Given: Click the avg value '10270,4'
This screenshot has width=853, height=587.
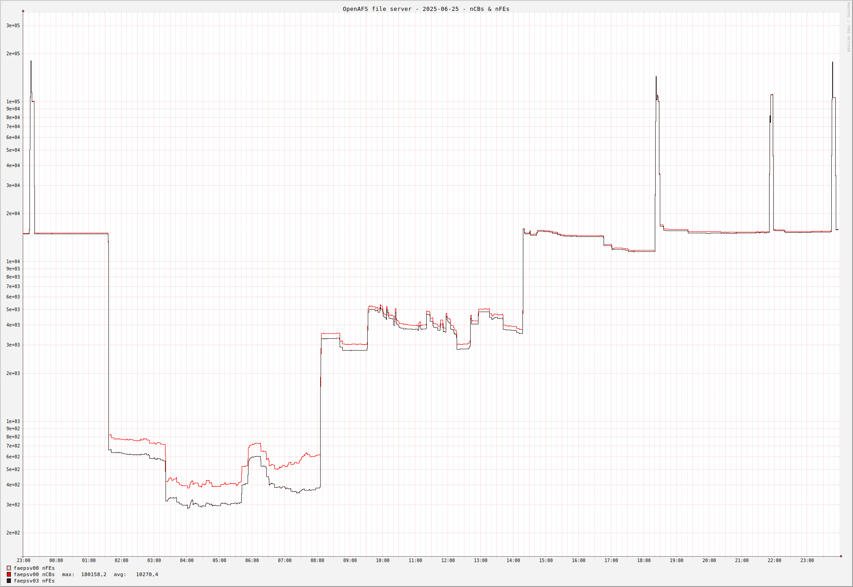Looking at the screenshot, I should (147, 574).
